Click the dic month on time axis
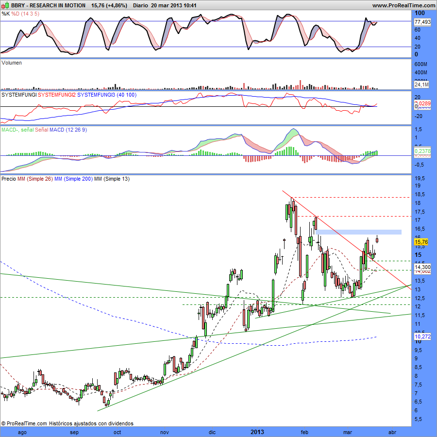The width and height of the screenshot is (437, 437). [212, 432]
